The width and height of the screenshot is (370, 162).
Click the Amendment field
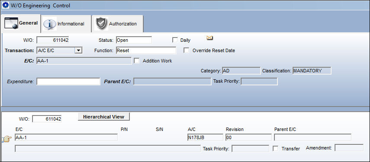click(x=349, y=148)
